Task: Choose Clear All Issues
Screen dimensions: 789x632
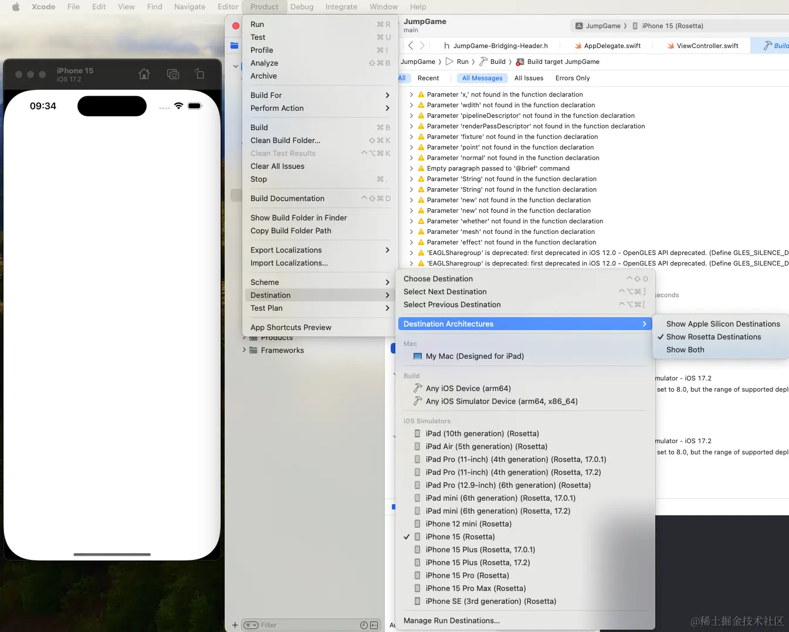Action: (x=320, y=167)
